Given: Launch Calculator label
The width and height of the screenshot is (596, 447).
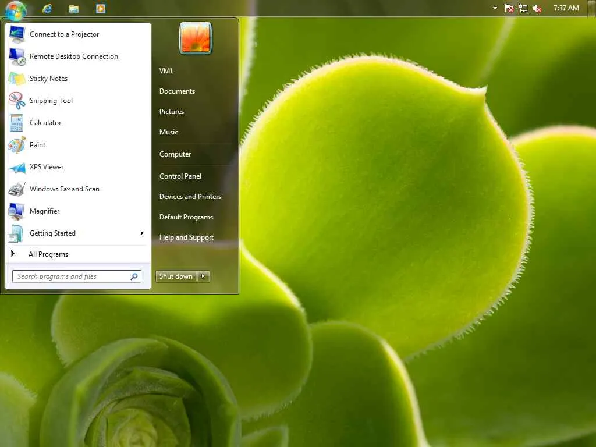Looking at the screenshot, I should click(45, 122).
